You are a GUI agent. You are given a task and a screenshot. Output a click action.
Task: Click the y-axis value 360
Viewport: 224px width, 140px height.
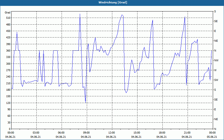point(8,51)
